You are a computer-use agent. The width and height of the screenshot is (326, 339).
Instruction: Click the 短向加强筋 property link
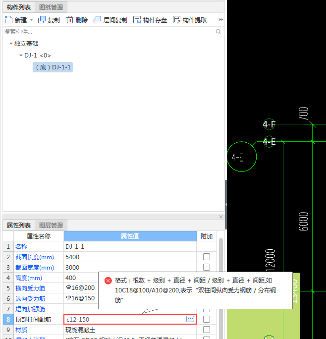tap(30, 309)
